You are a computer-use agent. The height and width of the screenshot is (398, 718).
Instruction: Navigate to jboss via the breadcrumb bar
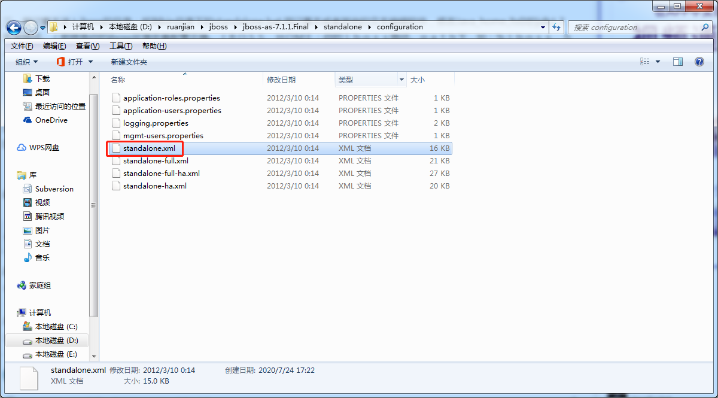(218, 27)
